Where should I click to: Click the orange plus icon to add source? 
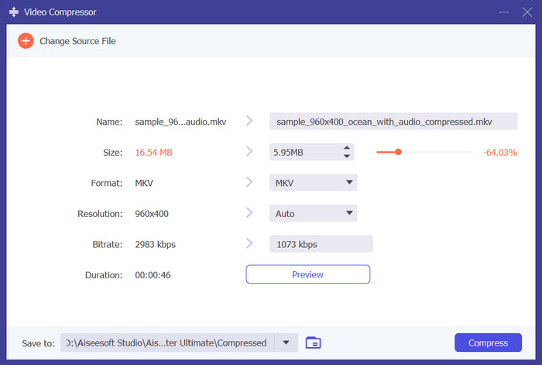coord(26,40)
